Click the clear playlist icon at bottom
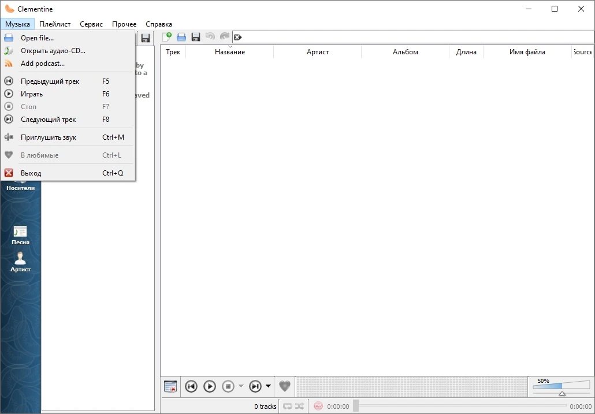This screenshot has width=595, height=414. (x=170, y=386)
